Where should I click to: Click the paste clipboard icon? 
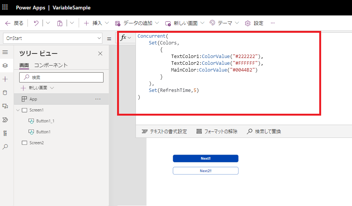(x=60, y=23)
